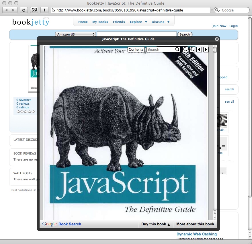Expand the Explore menu arrow
Viewport: 252px width, 244px height.
146,22
